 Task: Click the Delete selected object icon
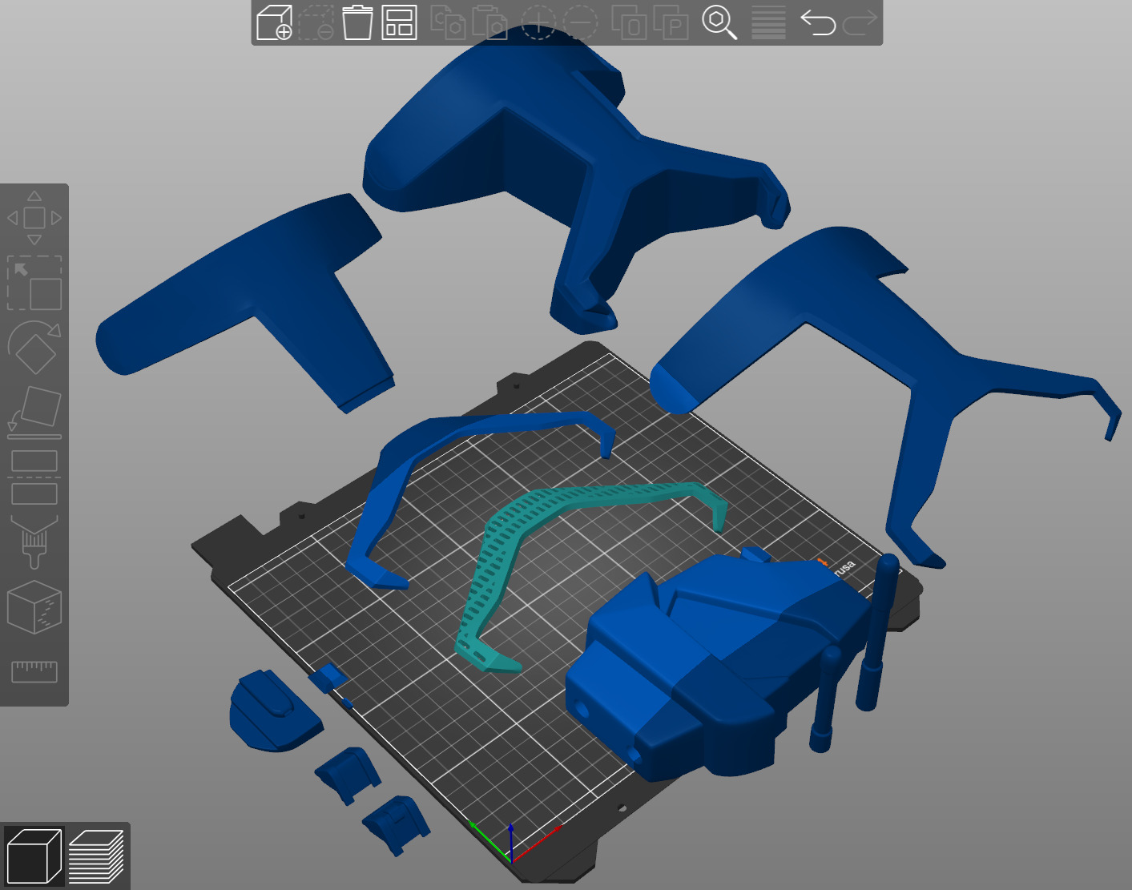pos(316,22)
